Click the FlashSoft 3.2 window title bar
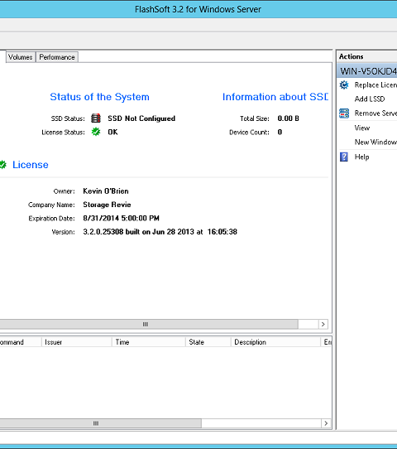 tap(198, 9)
